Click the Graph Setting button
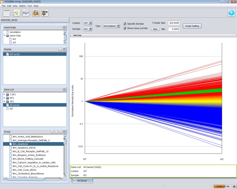 (x=192, y=26)
